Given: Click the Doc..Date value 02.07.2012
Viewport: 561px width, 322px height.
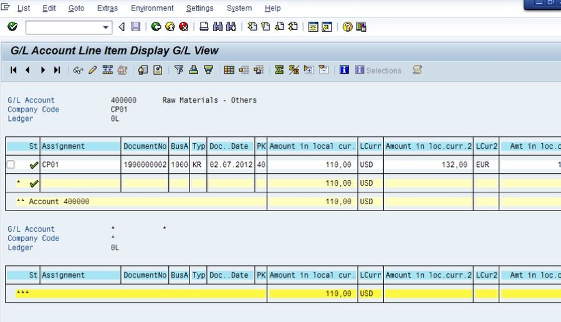Looking at the screenshot, I should click(231, 165).
